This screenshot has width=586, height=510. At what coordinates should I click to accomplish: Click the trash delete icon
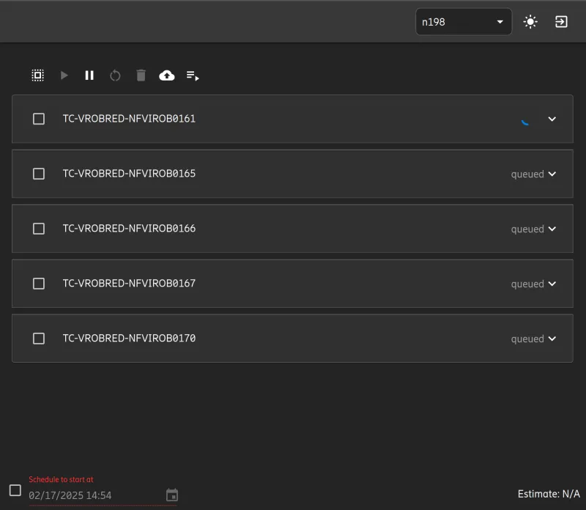141,75
